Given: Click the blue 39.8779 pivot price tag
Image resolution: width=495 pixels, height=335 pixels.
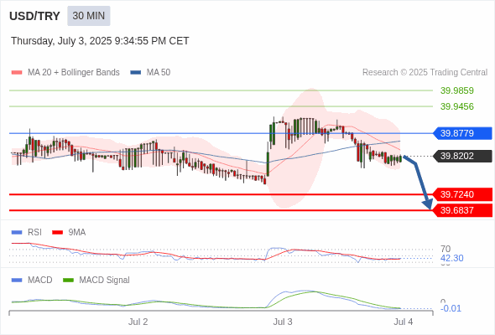Looking at the screenshot, I should click(462, 133).
